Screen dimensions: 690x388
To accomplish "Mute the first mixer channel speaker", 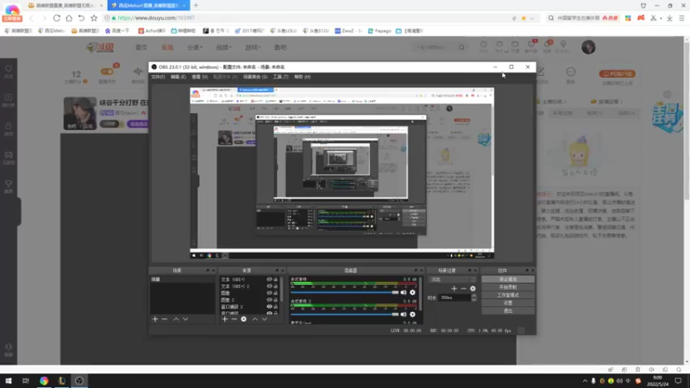I will 404,292.
